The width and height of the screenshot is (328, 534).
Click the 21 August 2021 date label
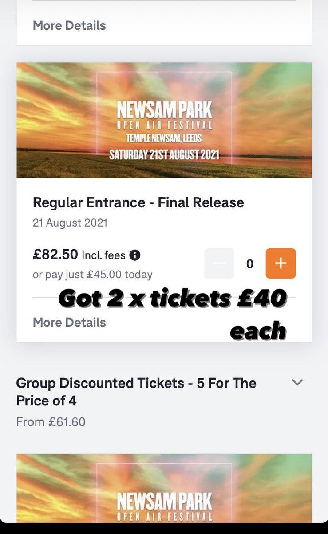click(70, 222)
